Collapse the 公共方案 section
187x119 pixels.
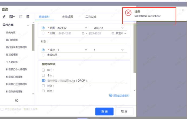click(x=28, y=25)
